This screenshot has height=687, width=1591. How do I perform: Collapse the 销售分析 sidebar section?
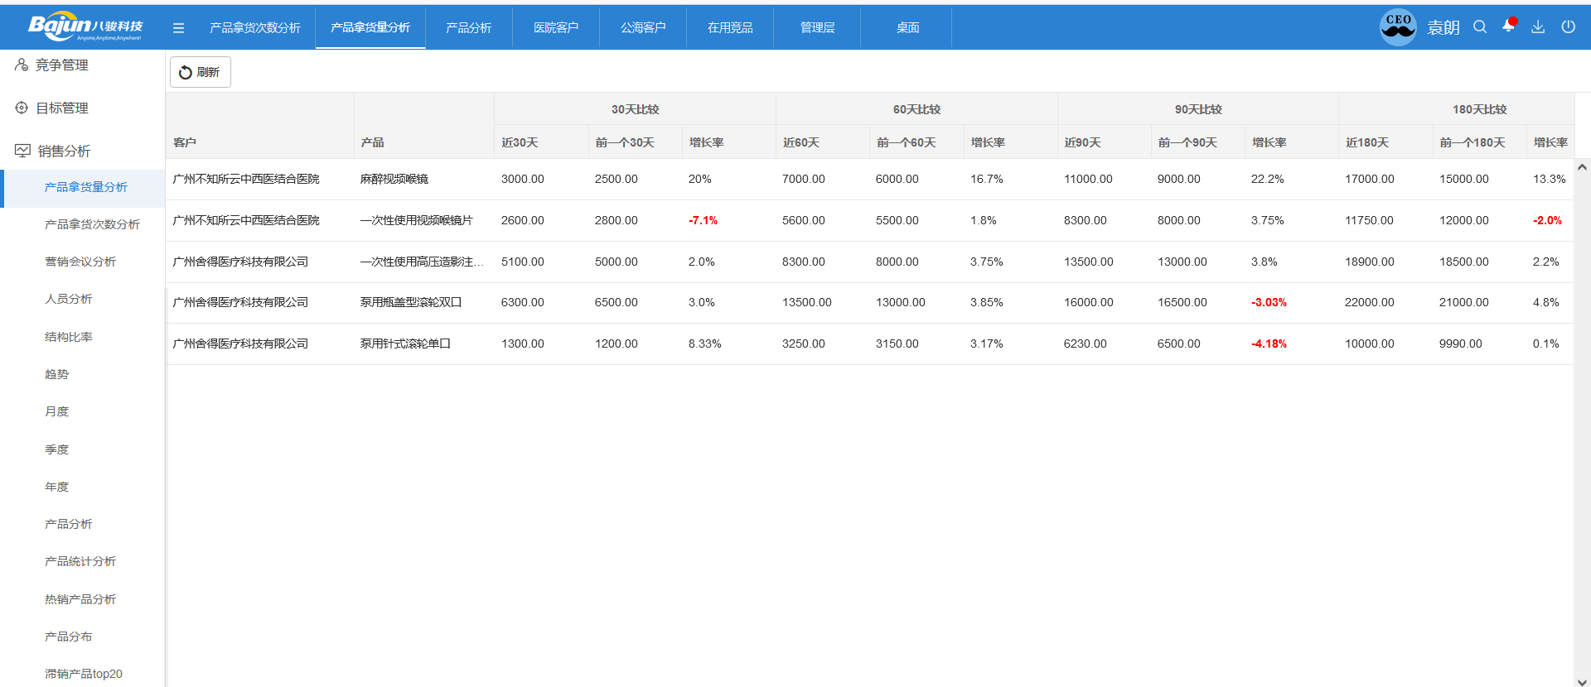[x=64, y=151]
